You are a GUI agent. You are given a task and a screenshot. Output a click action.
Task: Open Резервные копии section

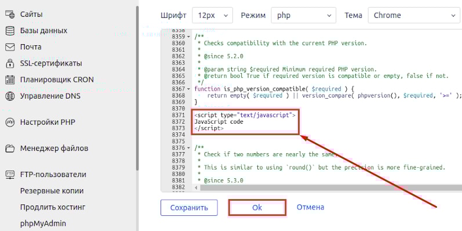coord(52,191)
